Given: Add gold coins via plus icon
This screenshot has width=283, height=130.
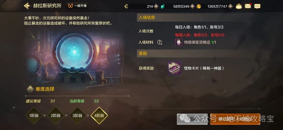Looking at the screenshot, I should tap(230, 7).
